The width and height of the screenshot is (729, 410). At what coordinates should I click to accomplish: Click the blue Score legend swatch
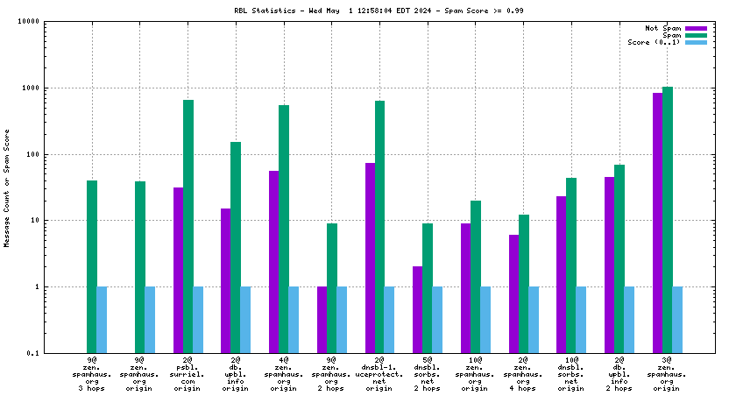pyautogui.click(x=696, y=43)
